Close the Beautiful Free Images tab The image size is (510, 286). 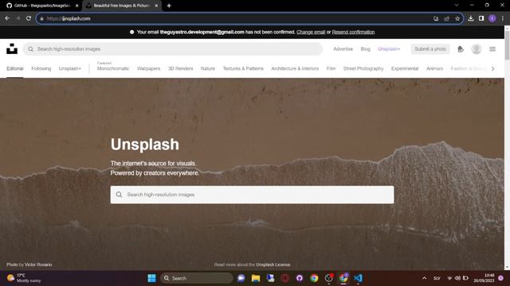pos(156,6)
